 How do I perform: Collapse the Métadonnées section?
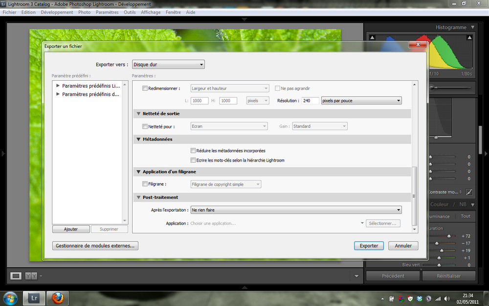coord(139,139)
